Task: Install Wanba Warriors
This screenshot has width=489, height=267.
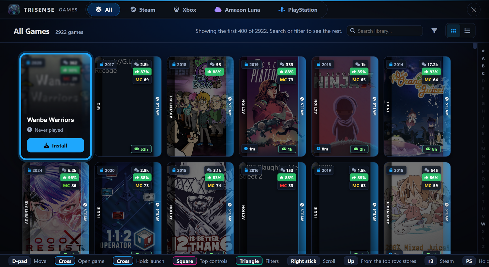Action: pyautogui.click(x=55, y=145)
